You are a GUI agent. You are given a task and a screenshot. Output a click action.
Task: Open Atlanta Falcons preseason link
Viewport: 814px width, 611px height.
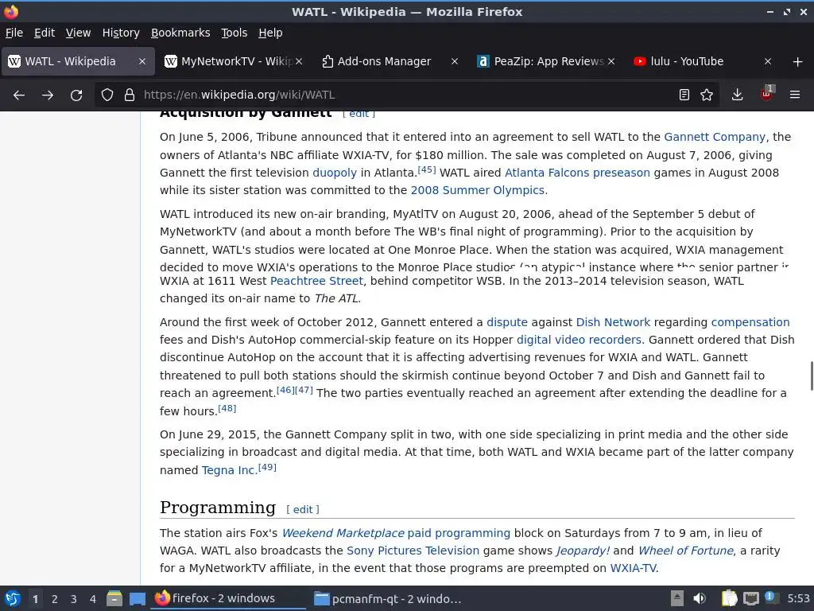(577, 173)
